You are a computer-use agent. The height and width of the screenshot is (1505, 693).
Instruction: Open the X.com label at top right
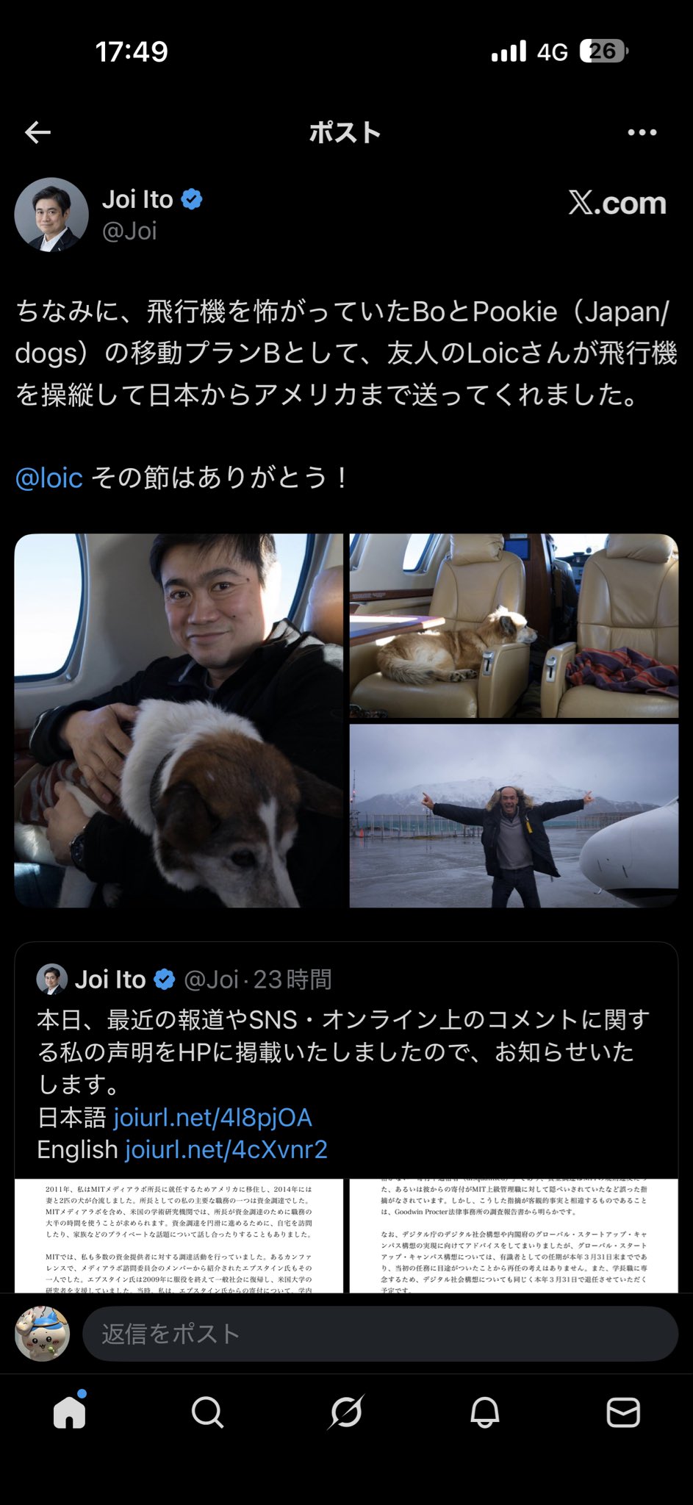click(x=617, y=203)
